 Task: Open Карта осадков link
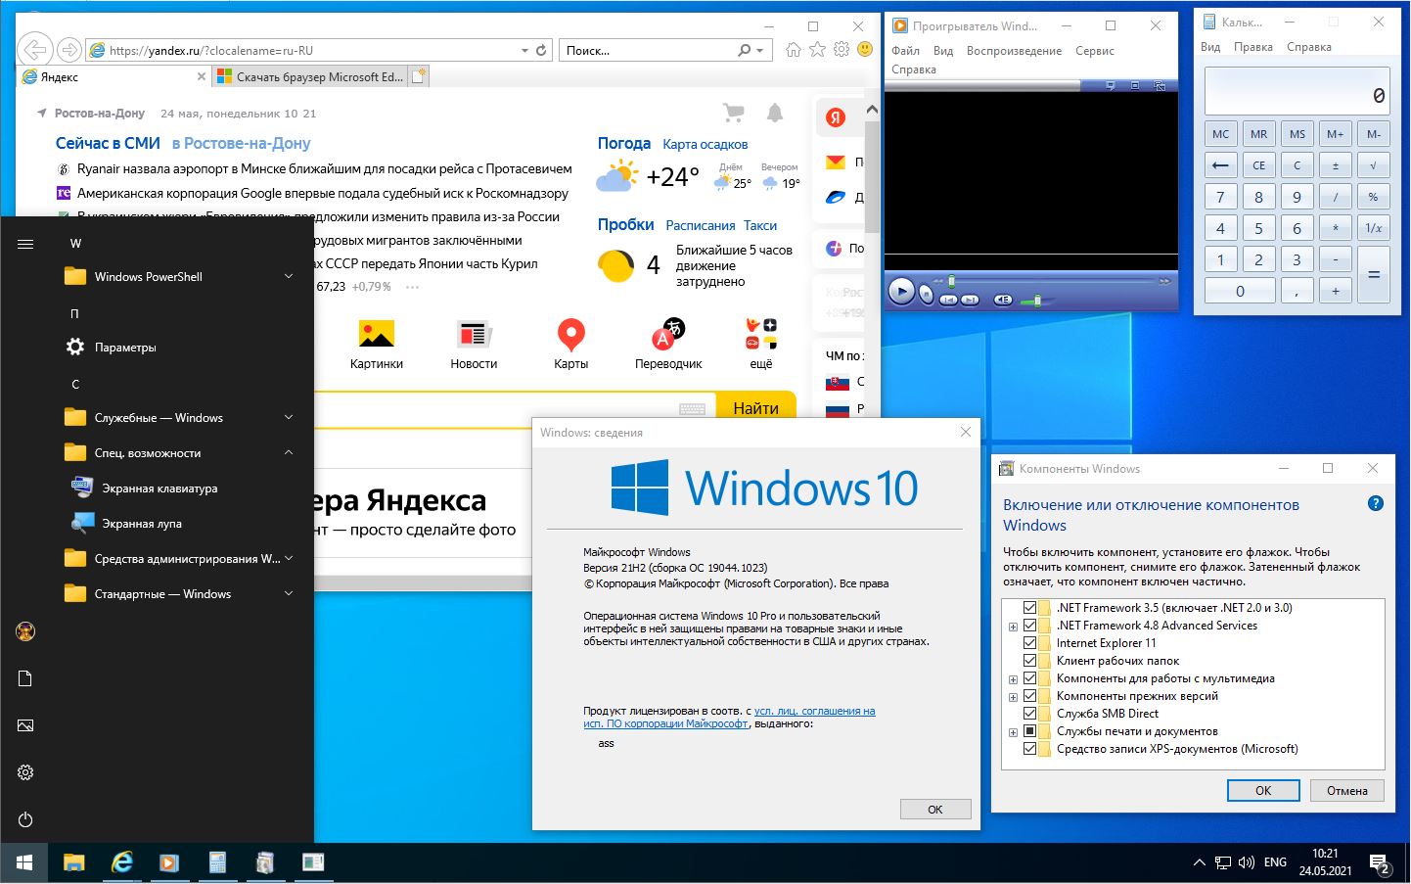click(x=705, y=145)
